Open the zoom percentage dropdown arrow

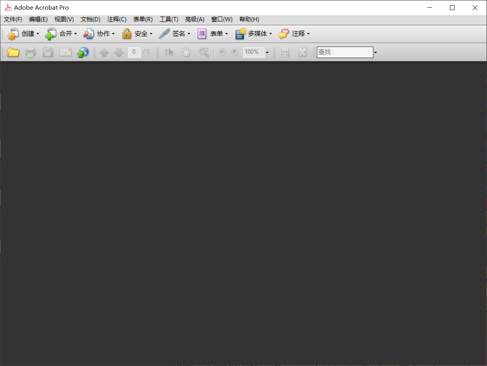coord(267,52)
